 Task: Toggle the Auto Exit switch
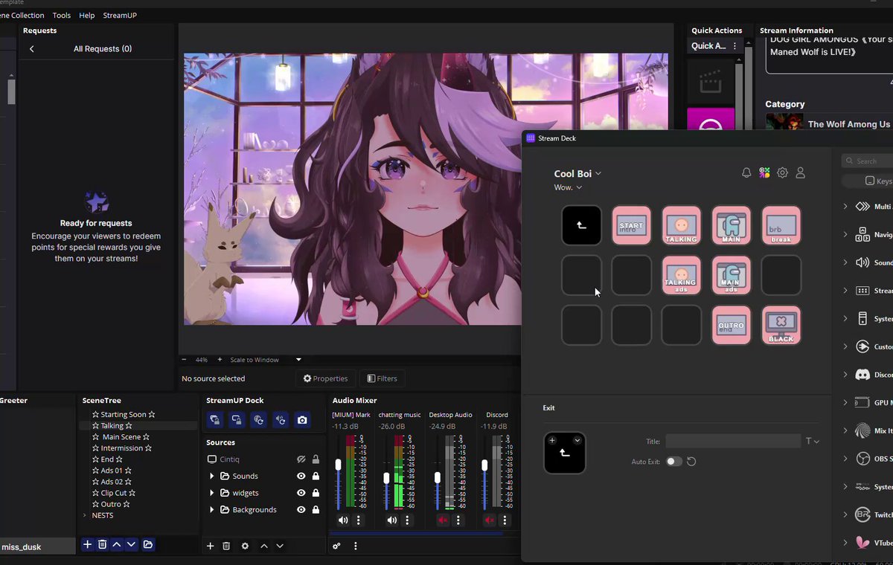tap(673, 462)
